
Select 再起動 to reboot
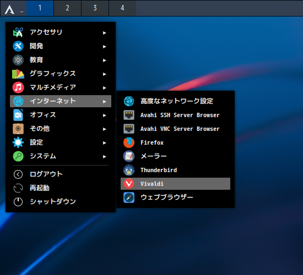click(61, 188)
